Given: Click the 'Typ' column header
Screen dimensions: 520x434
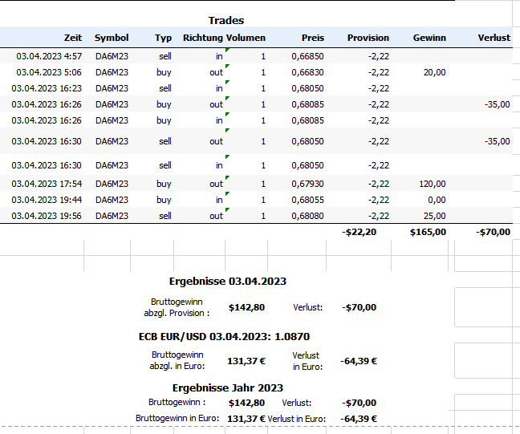Looking at the screenshot, I should (x=163, y=38).
